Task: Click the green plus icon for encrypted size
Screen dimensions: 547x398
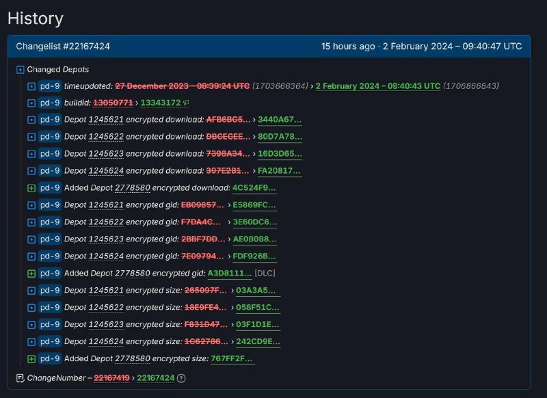Action: pos(31,359)
